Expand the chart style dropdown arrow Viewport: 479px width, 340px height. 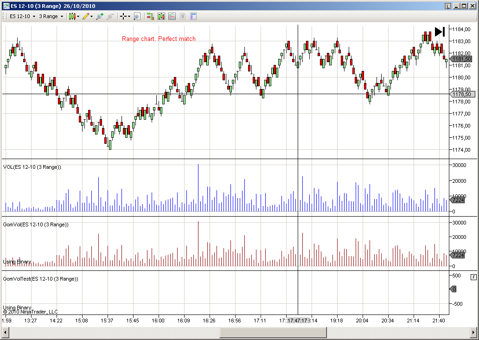[x=78, y=17]
